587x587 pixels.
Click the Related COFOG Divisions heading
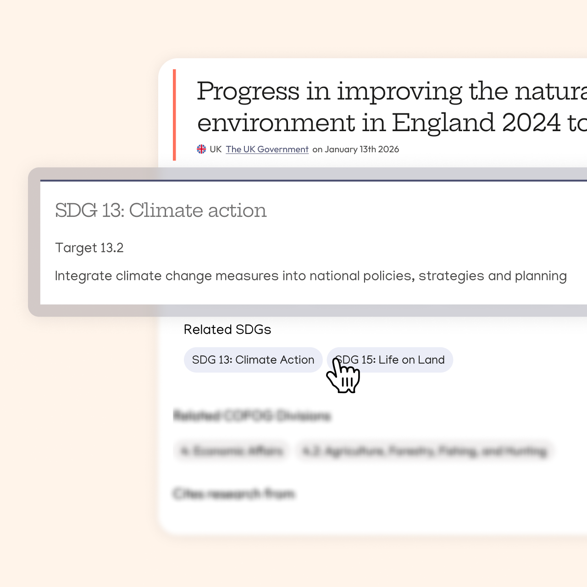coord(252,416)
